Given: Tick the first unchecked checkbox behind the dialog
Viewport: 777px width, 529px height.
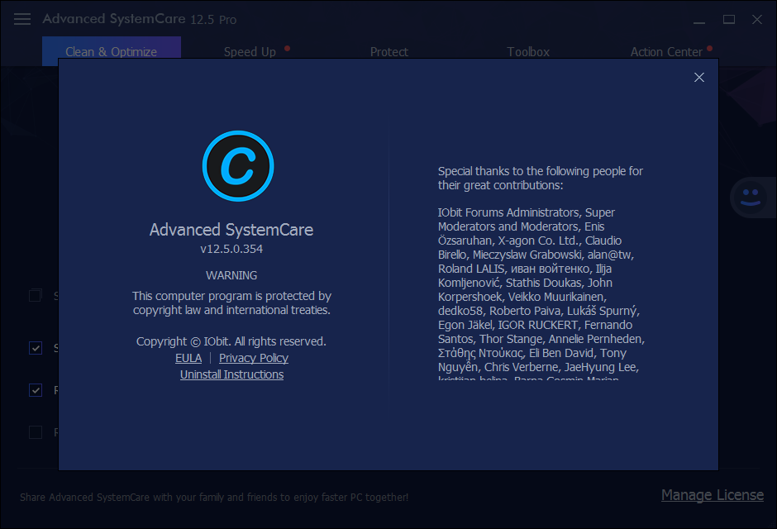Looking at the screenshot, I should [36, 296].
